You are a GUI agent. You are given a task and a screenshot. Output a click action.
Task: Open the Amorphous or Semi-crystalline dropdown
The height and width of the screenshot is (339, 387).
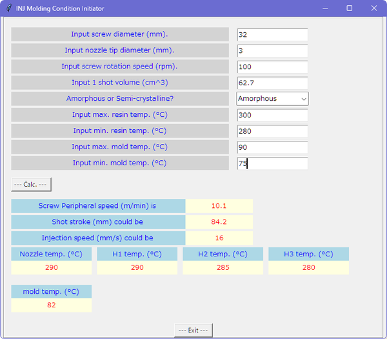(x=272, y=99)
